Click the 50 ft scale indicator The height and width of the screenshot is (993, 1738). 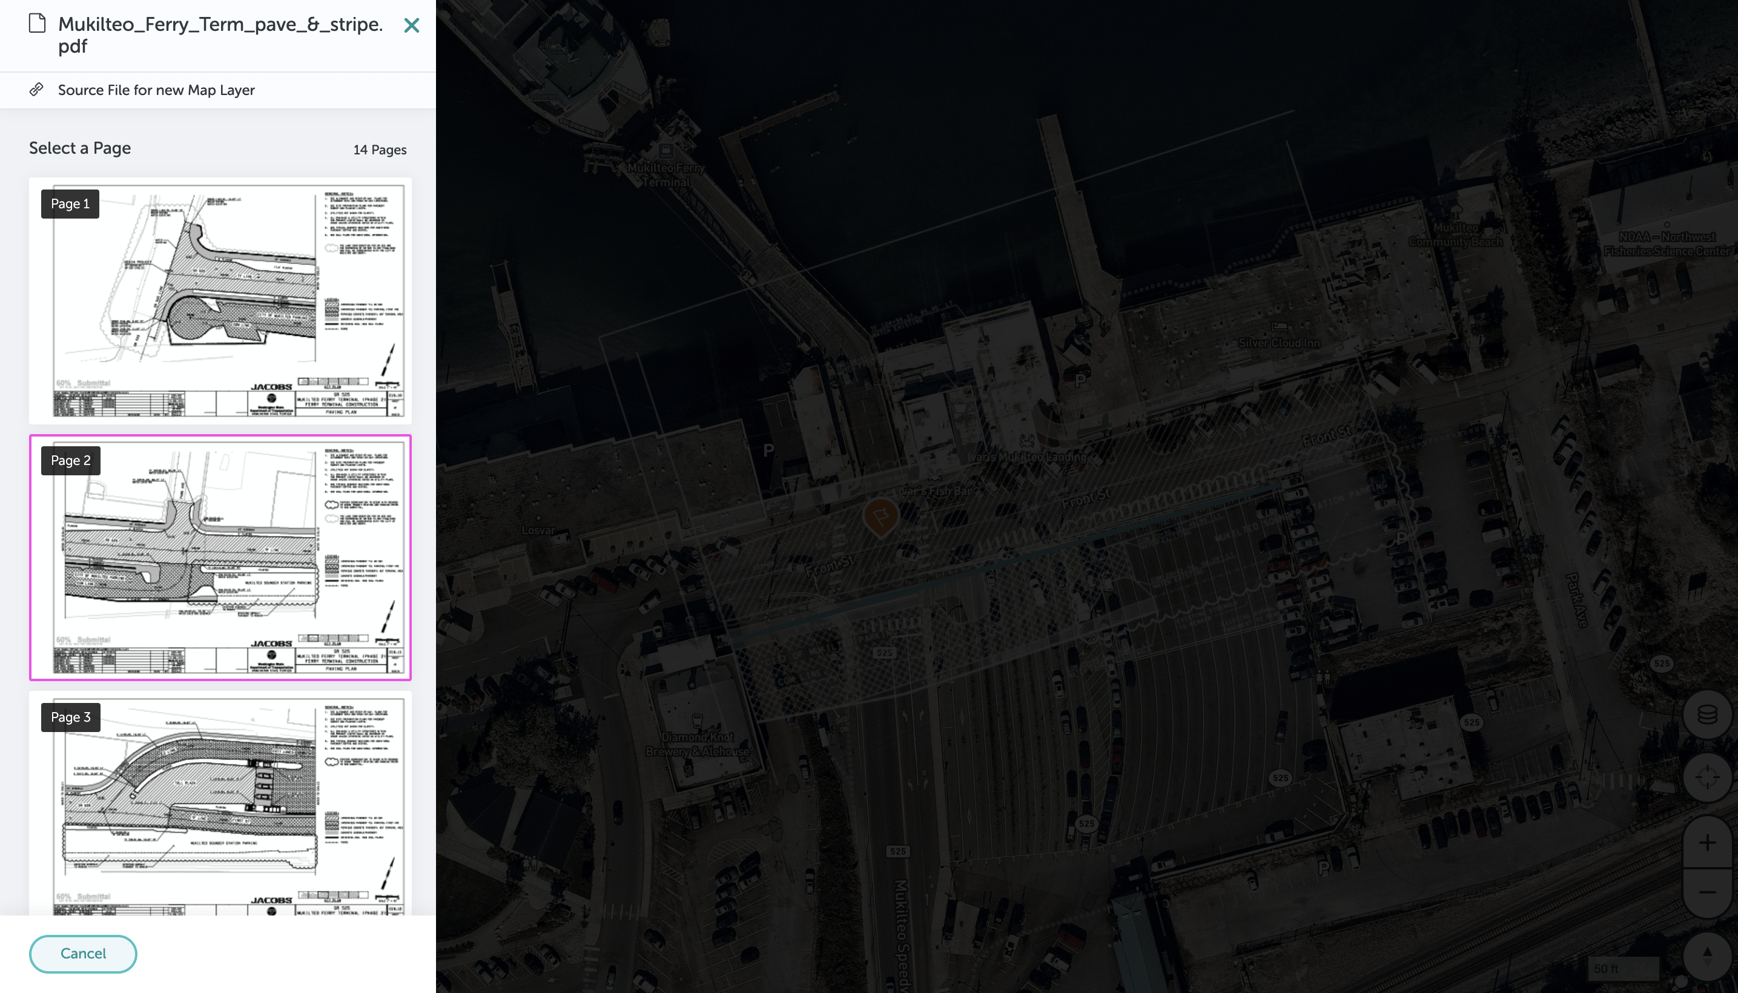(1622, 968)
